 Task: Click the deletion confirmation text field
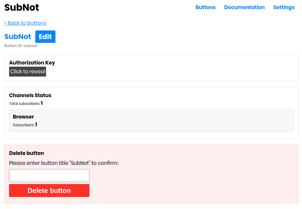pos(49,175)
